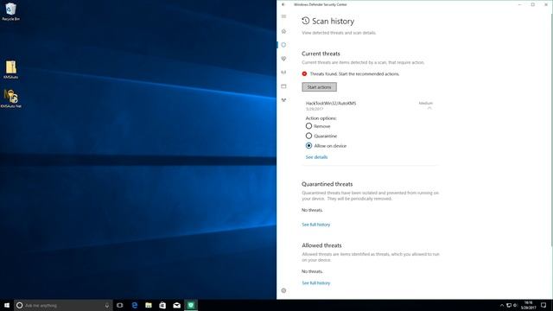Click the HackTool:Win32/AutoKMS threat name
This screenshot has height=311, width=553.
[x=331, y=104]
